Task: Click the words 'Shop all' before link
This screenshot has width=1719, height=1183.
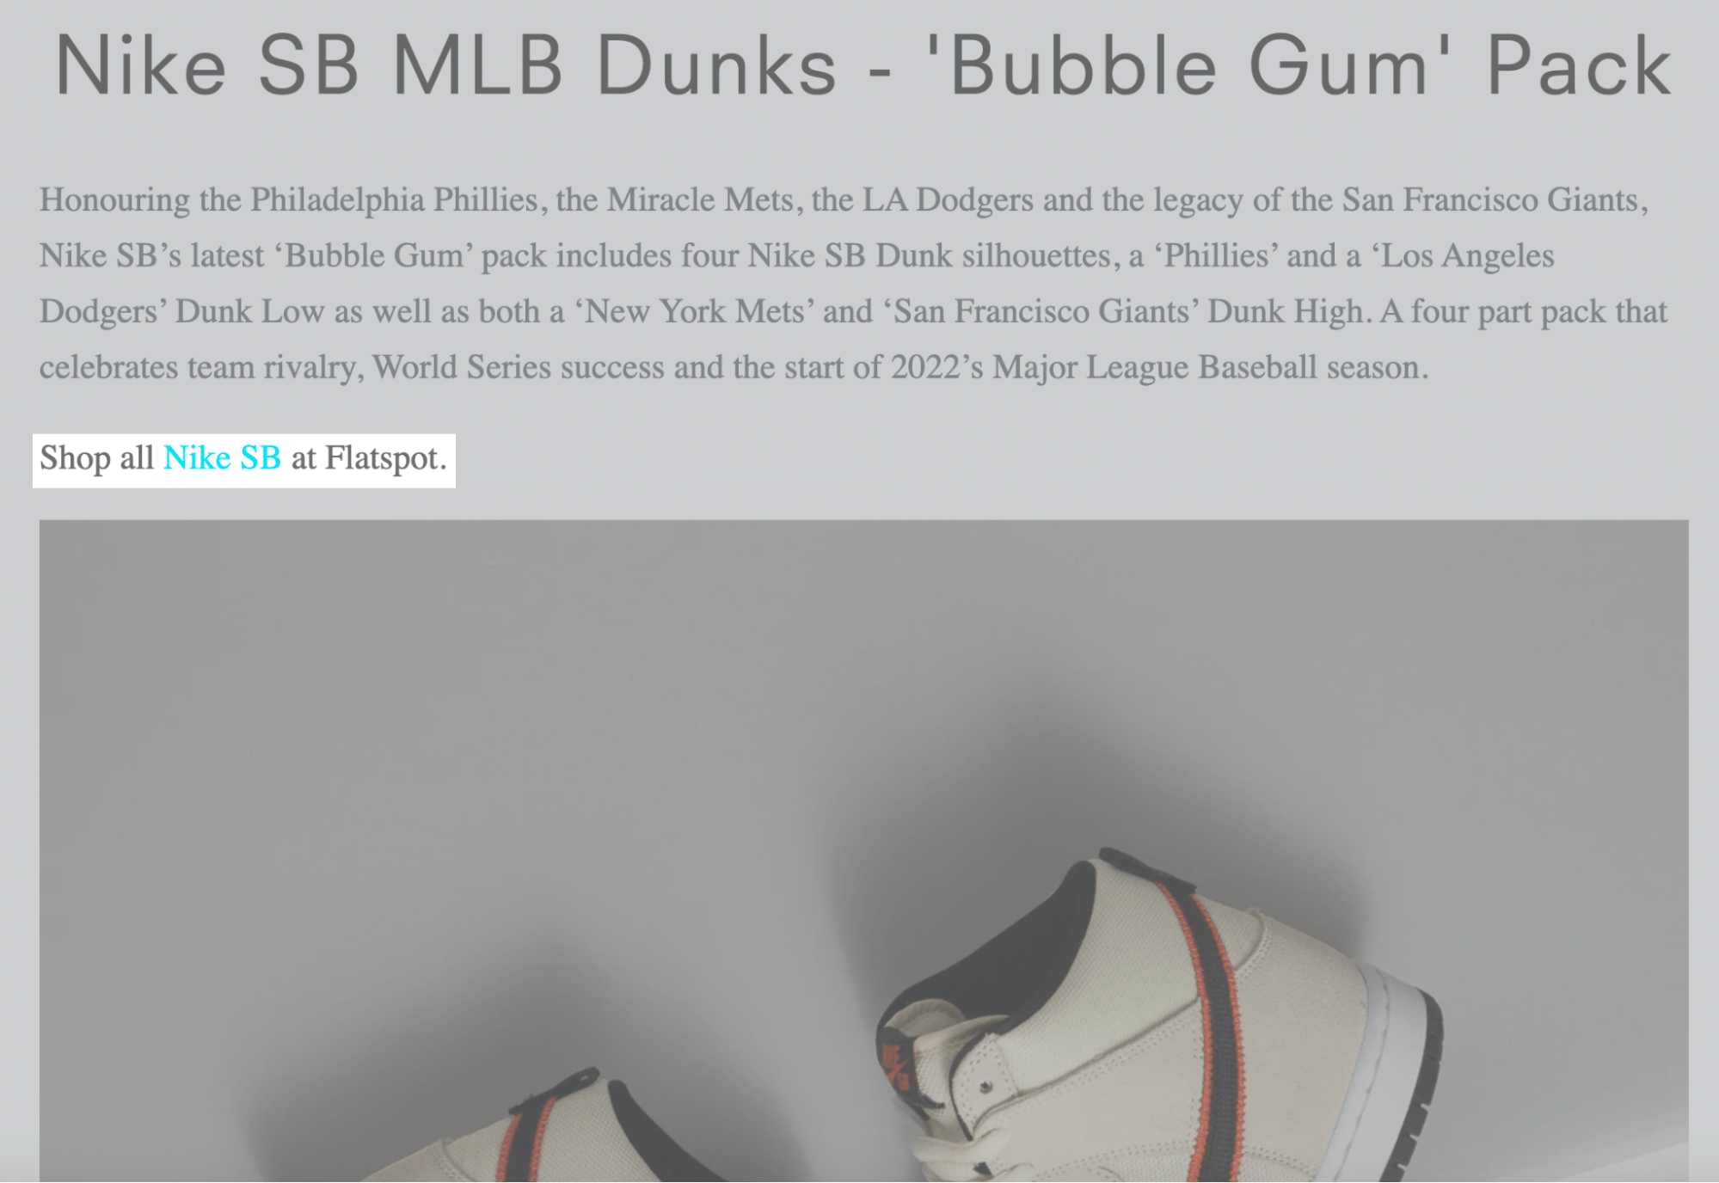Action: click(96, 458)
